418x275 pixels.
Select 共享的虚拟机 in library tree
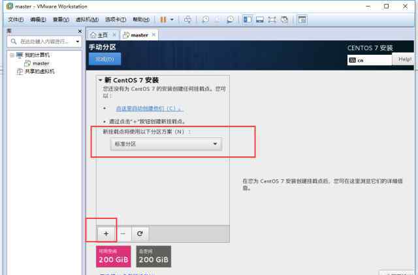pyautogui.click(x=39, y=71)
